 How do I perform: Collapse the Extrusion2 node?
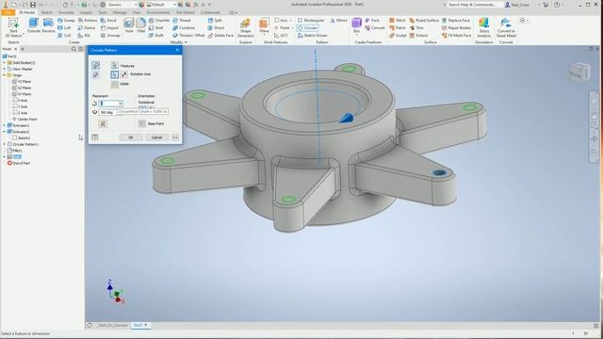tap(4, 132)
